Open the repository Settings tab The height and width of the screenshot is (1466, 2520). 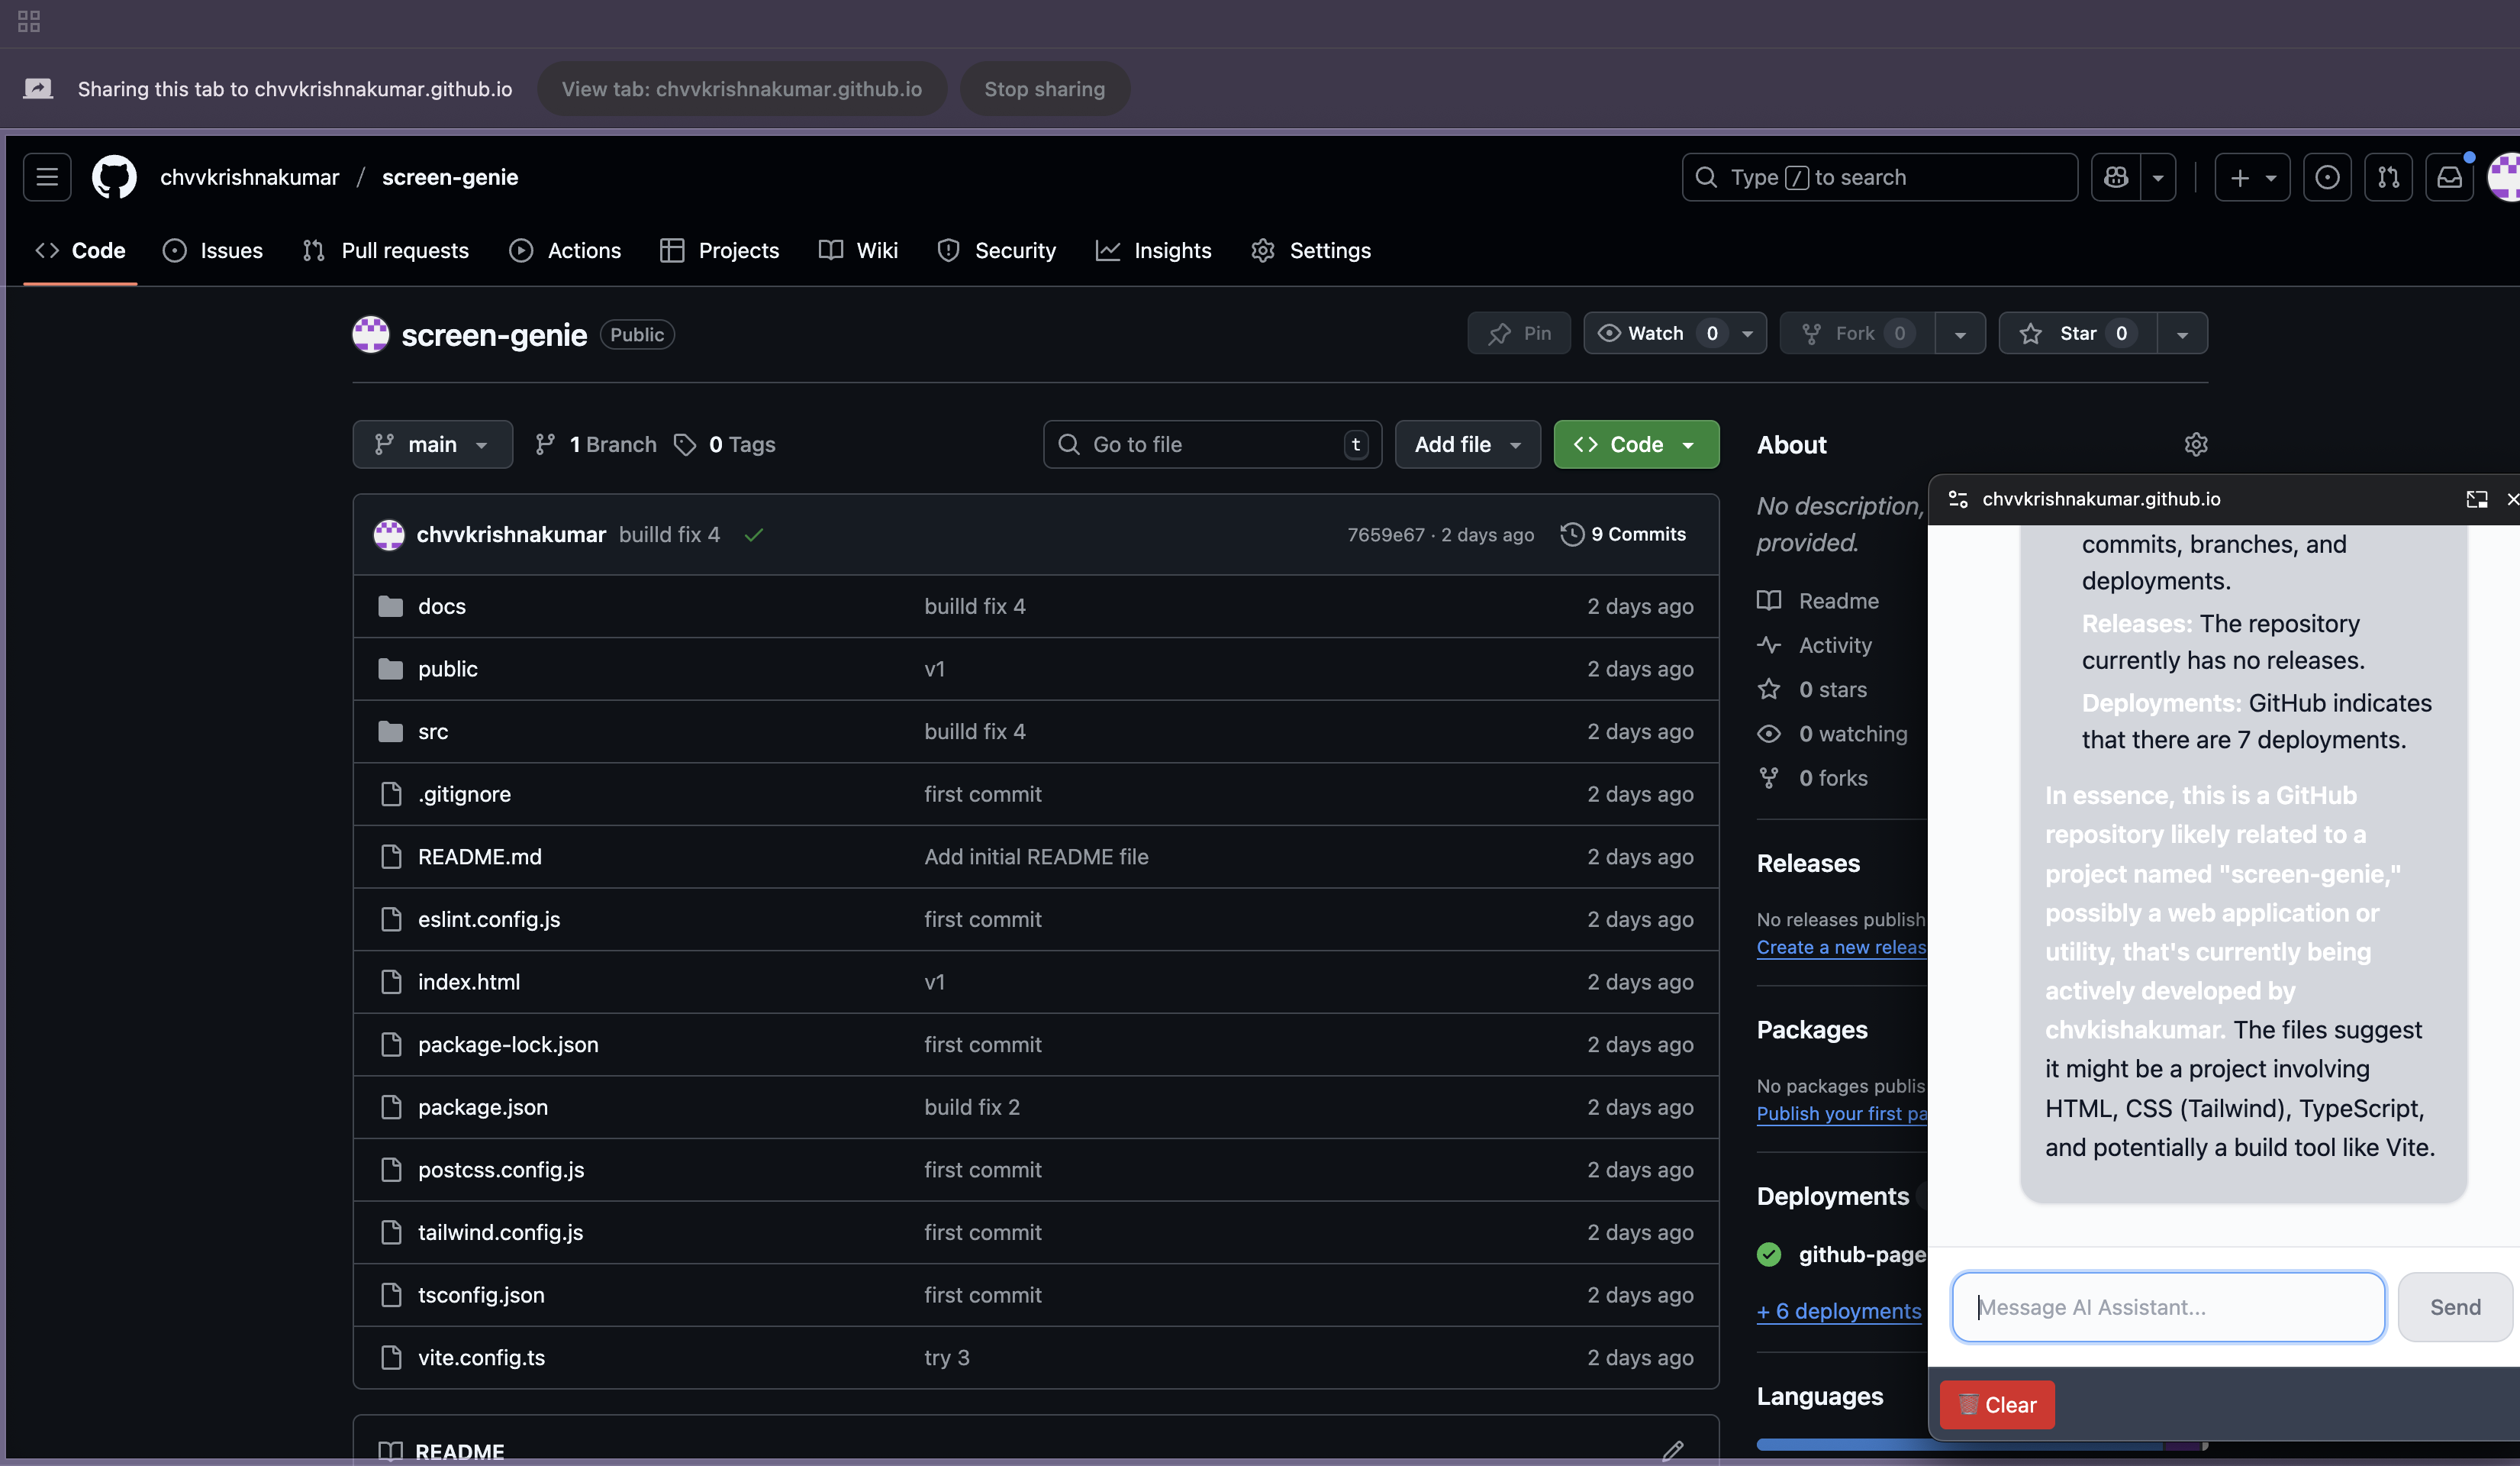click(x=1311, y=250)
